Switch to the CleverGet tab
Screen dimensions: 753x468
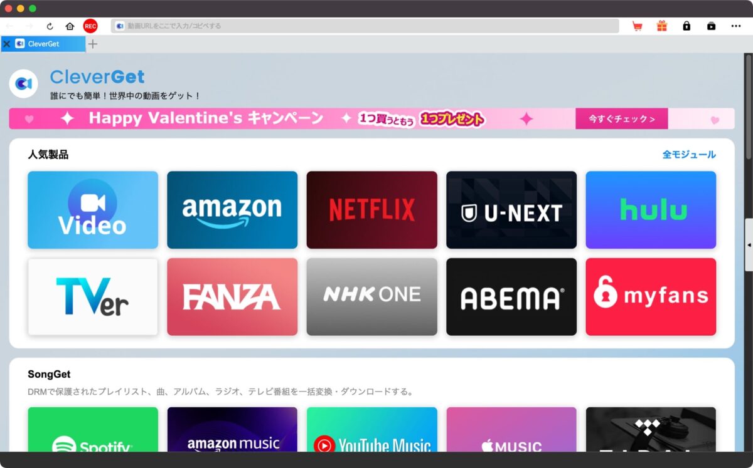pyautogui.click(x=44, y=44)
